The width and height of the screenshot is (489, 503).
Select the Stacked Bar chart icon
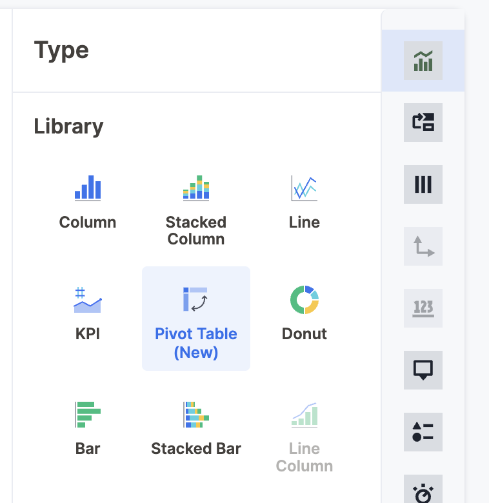[195, 415]
